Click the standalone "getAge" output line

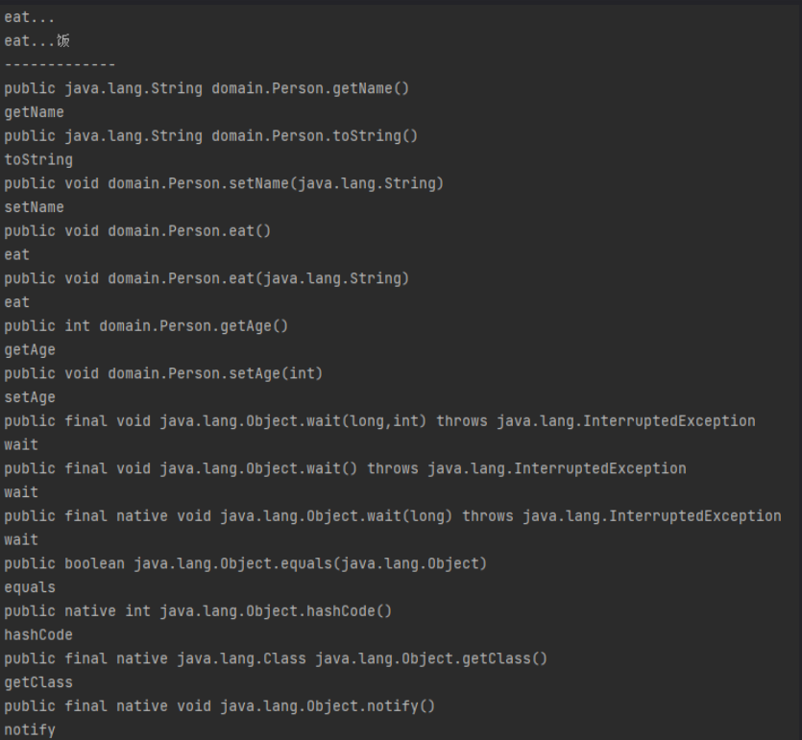pyautogui.click(x=30, y=349)
